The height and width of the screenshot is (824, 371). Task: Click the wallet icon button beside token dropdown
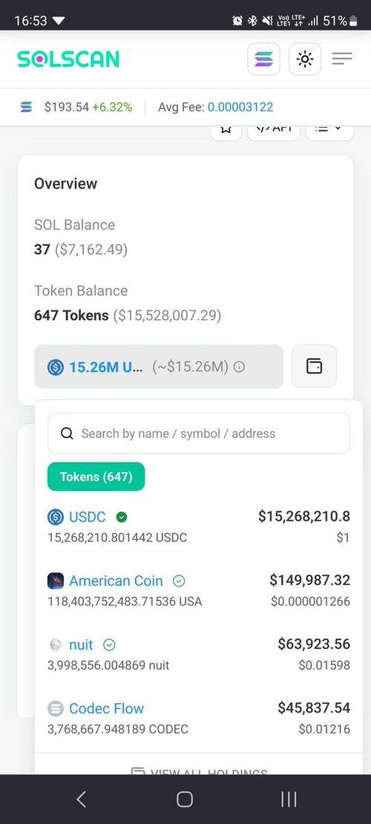pos(315,366)
